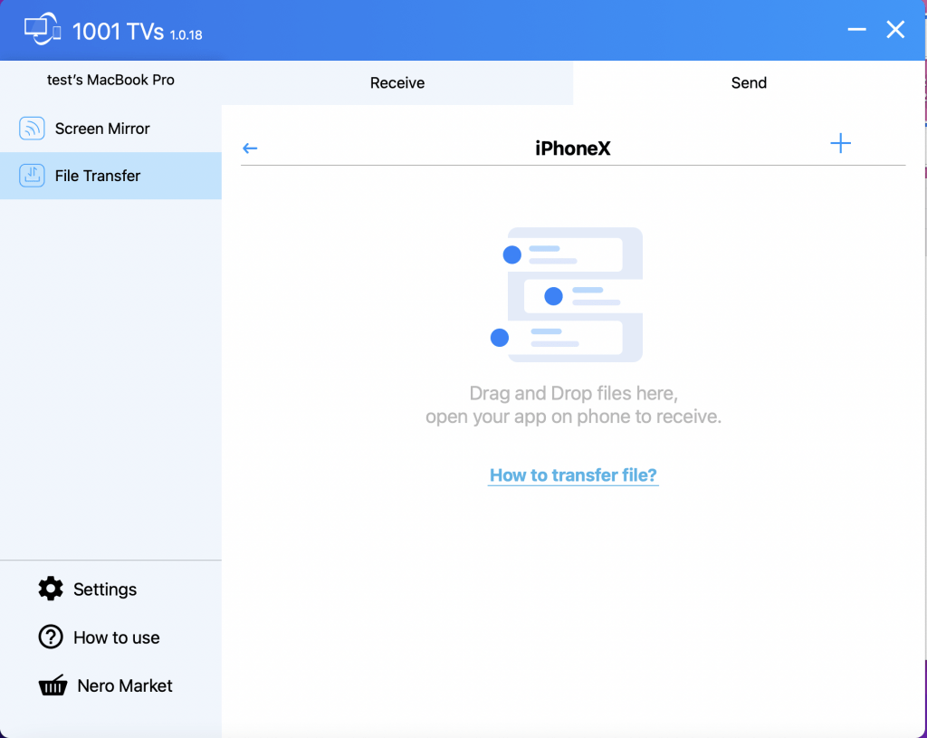Click the 'Drag and Drop files here' text
This screenshot has height=738, width=927.
tap(573, 393)
